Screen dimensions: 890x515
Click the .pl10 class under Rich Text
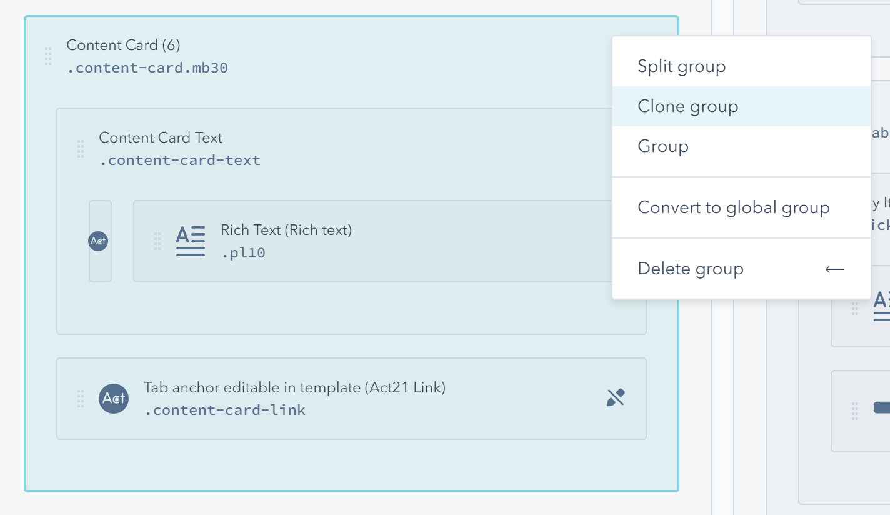[x=243, y=253]
